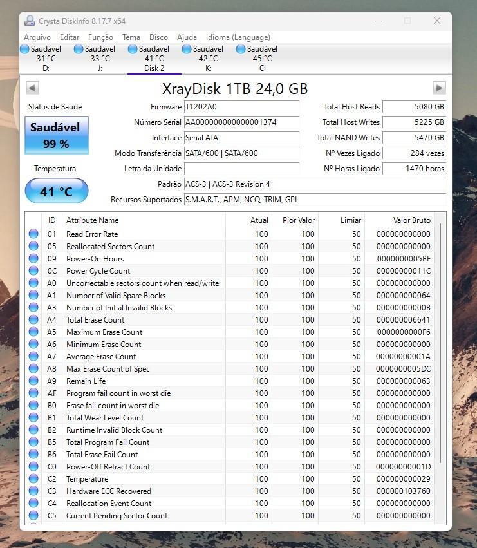Select the J: drive status orb
The image size is (477, 548).
click(x=79, y=49)
